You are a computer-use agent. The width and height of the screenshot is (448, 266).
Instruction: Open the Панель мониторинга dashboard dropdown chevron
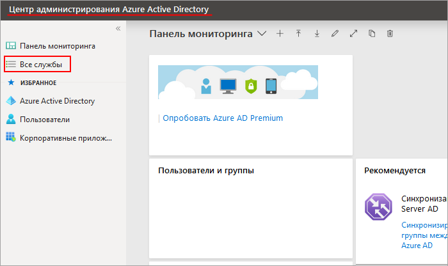click(x=261, y=34)
